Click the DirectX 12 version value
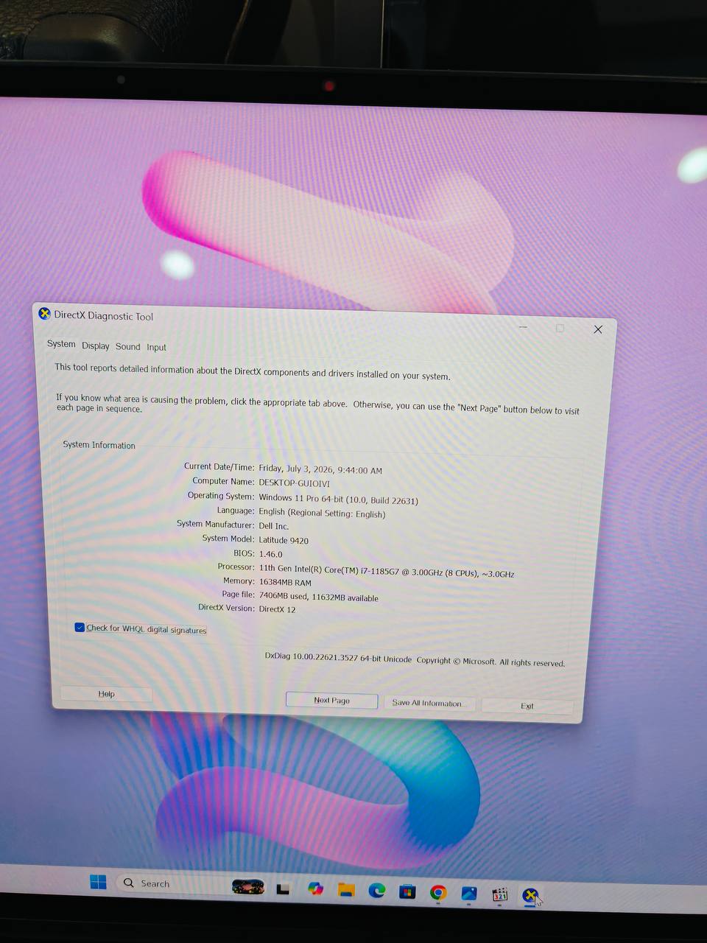The width and height of the screenshot is (707, 943). point(277,609)
